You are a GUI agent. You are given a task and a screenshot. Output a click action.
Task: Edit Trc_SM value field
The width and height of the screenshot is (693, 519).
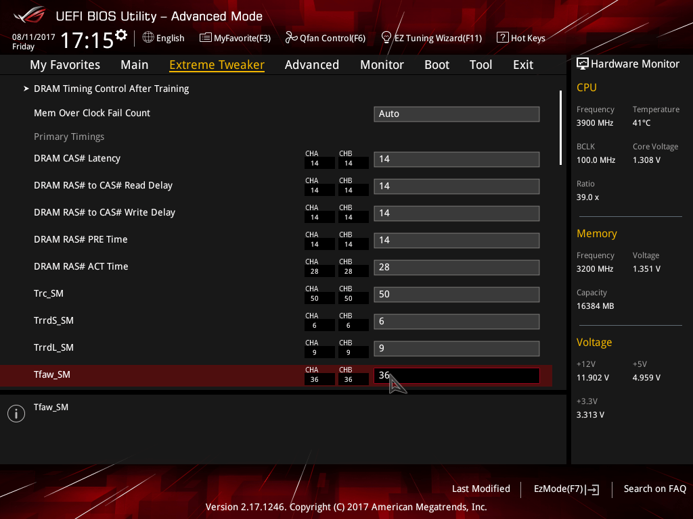pos(457,295)
